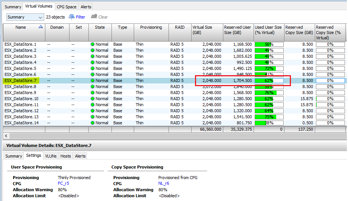The image size is (348, 201).
Task: Click the 23 objects count label
Action: [x=56, y=17]
